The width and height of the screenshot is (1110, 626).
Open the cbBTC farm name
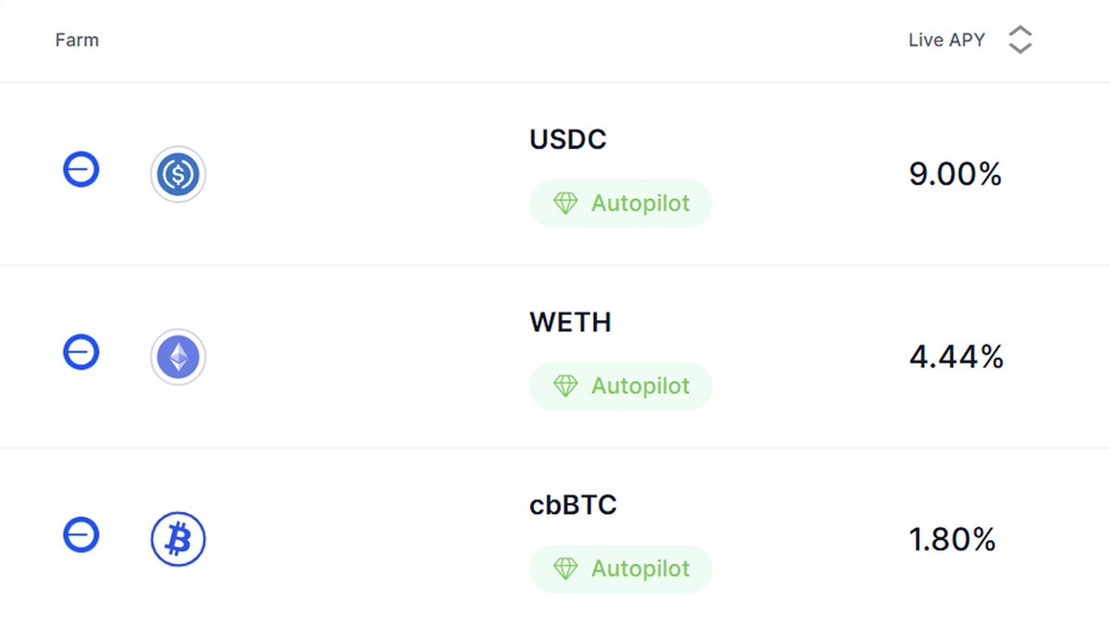(573, 505)
